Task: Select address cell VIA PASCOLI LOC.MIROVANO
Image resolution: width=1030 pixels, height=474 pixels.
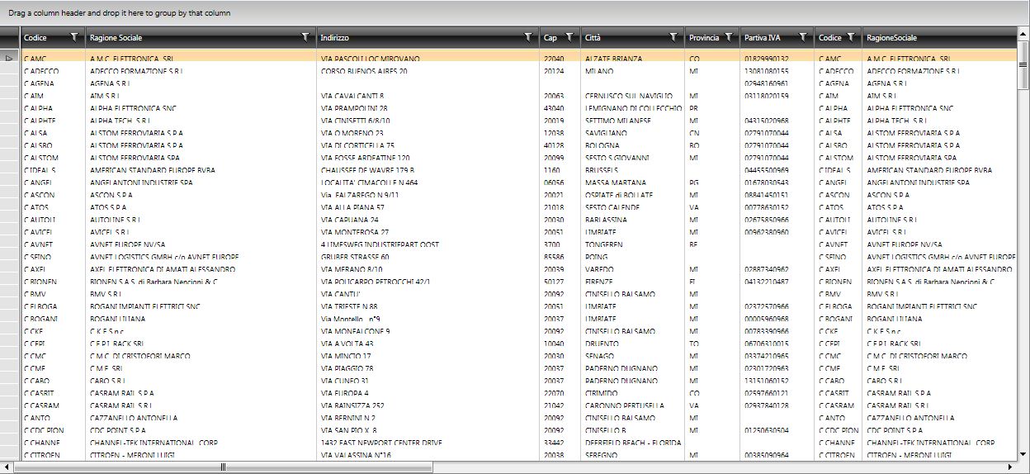Action: [x=428, y=59]
